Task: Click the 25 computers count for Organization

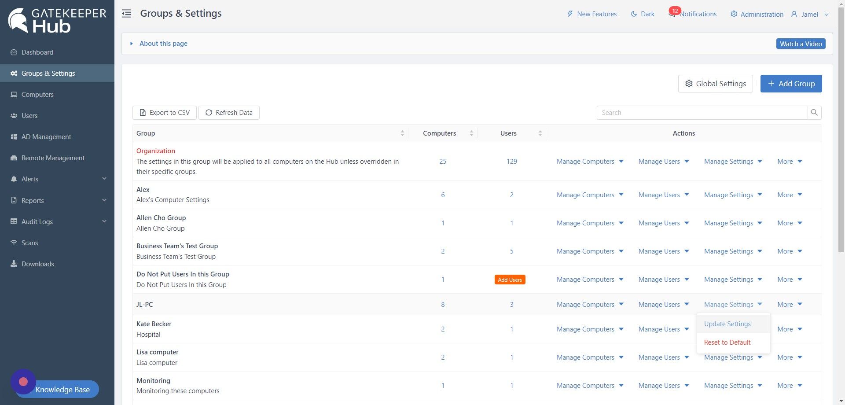Action: [x=443, y=162]
